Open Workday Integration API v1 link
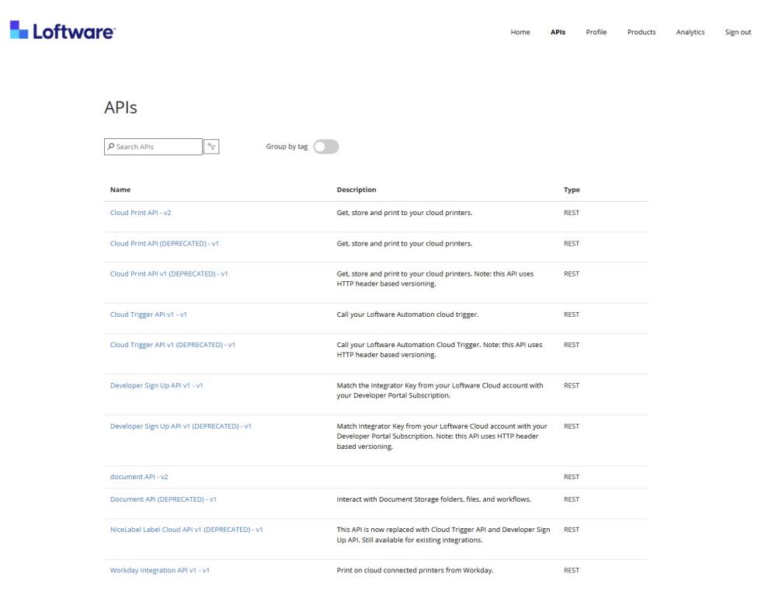Screen dimensions: 758x605 coord(160,571)
